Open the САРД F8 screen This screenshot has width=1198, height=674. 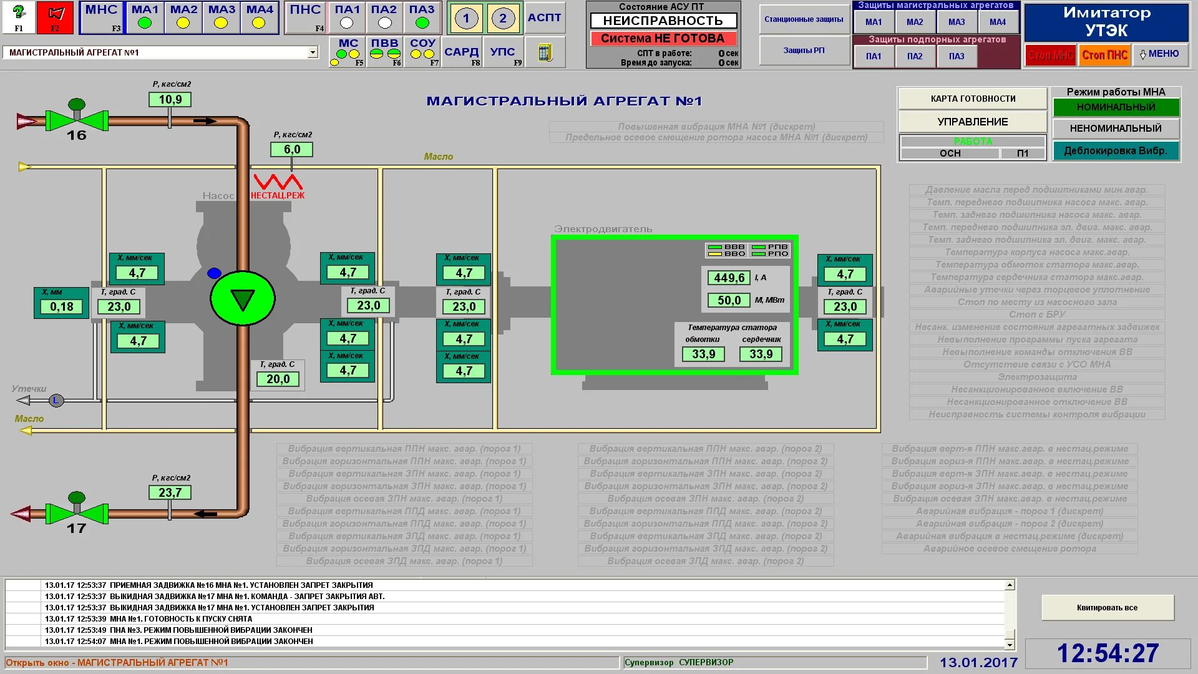[x=462, y=52]
